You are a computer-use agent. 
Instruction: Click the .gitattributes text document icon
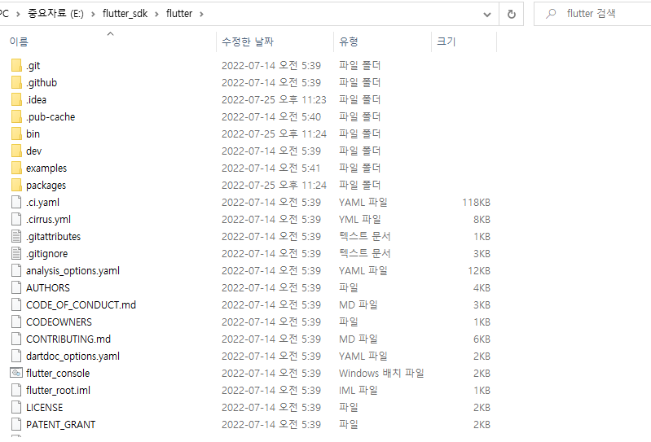point(16,236)
